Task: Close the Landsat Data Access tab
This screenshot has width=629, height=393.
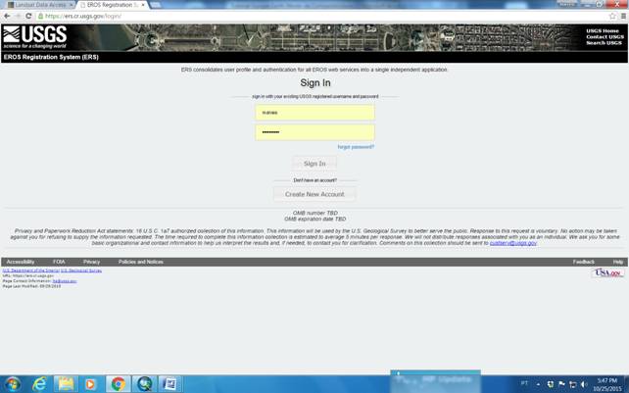Action: click(72, 5)
